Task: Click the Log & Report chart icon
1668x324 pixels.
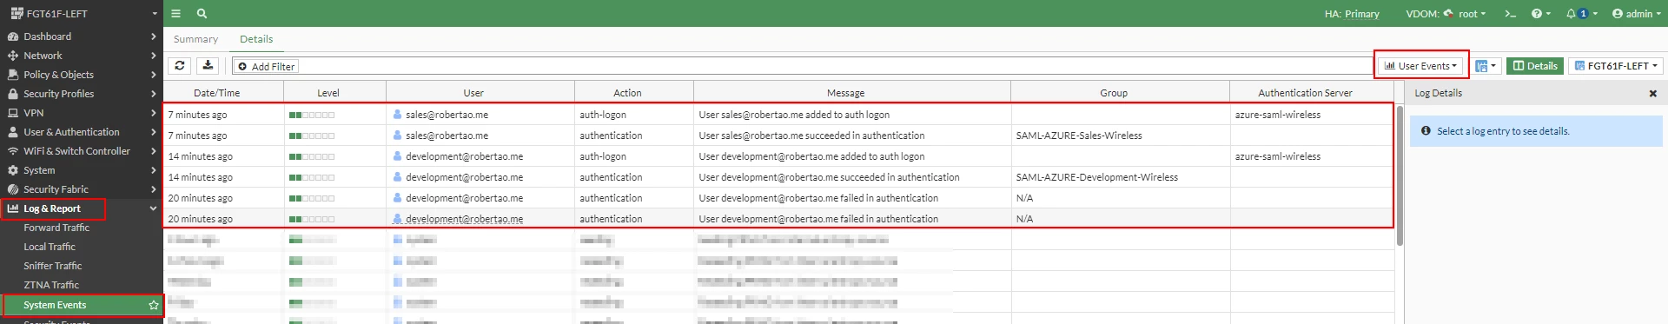Action: pos(13,208)
